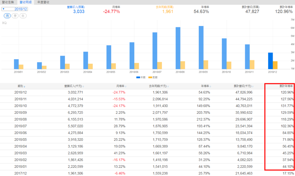Screen dimensions: 295x176
Task: Click the 2018/01 blue chart bar
Action: click(16, 64)
